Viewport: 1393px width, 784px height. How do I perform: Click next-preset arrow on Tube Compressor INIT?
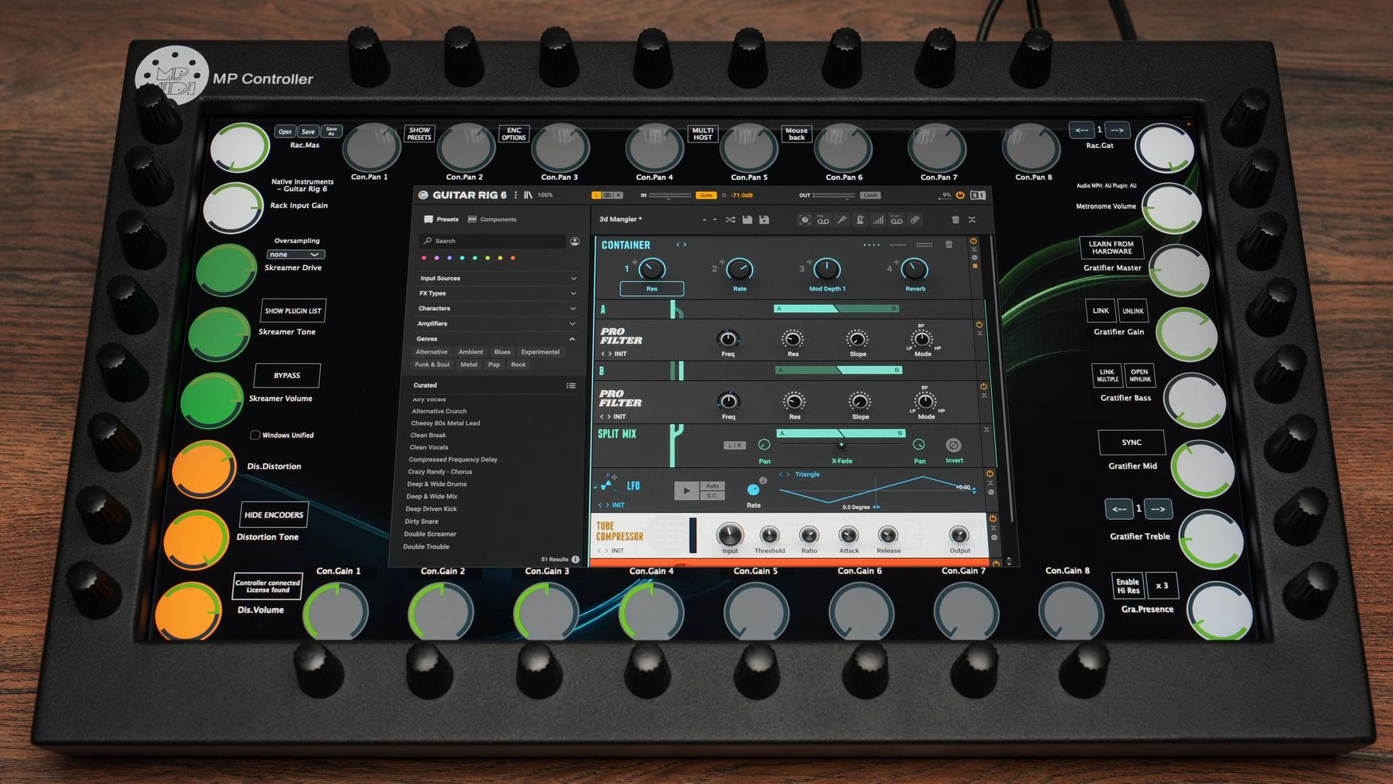click(607, 551)
